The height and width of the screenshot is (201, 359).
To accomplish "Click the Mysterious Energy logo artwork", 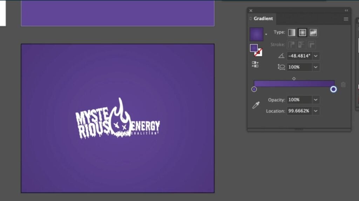I will 118,121.
